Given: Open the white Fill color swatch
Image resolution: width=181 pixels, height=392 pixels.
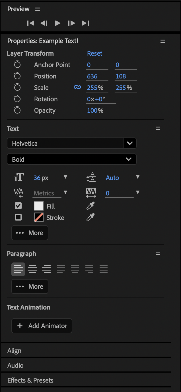Looking at the screenshot, I should point(39,206).
